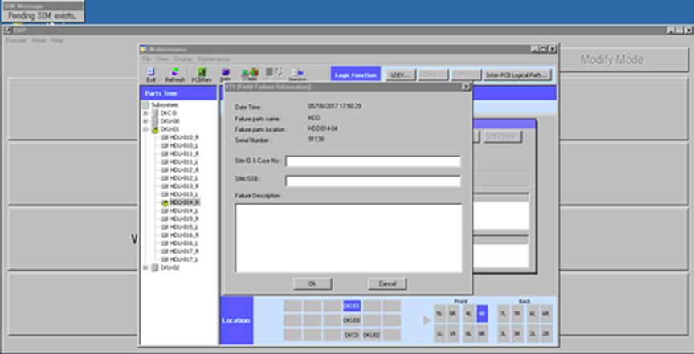Collapse the DKU-01 tree node
The width and height of the screenshot is (694, 354).
pos(145,128)
